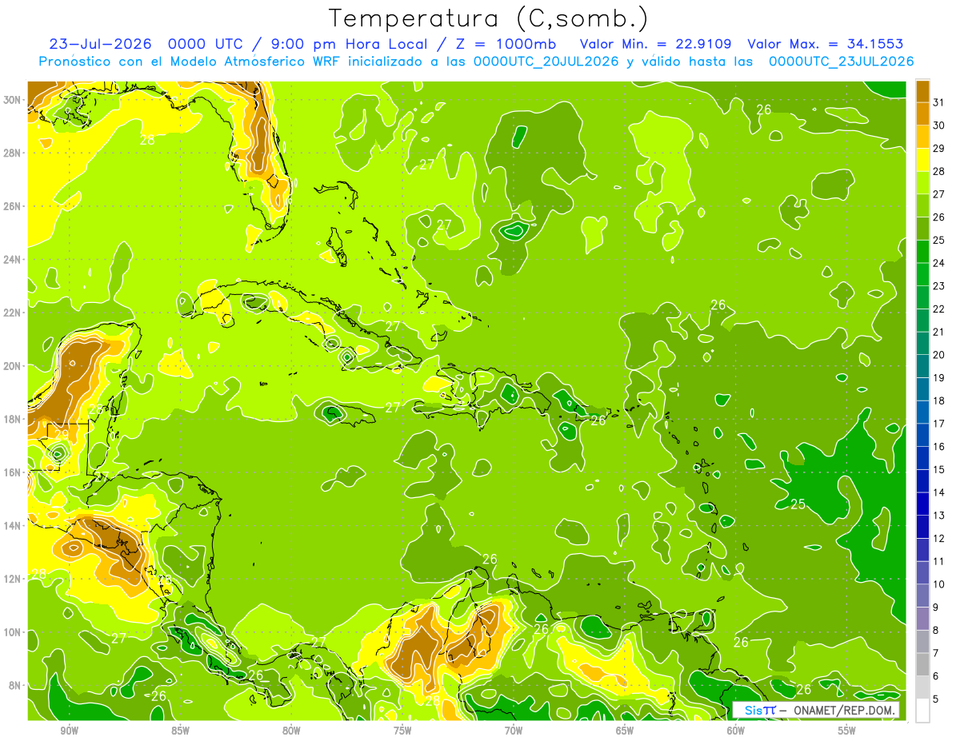This screenshot has width=960, height=741.
Task: Click the legend value 5
Action: tap(937, 699)
